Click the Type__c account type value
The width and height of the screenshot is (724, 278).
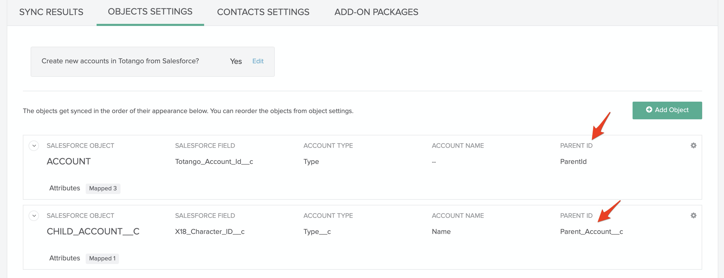(x=317, y=232)
